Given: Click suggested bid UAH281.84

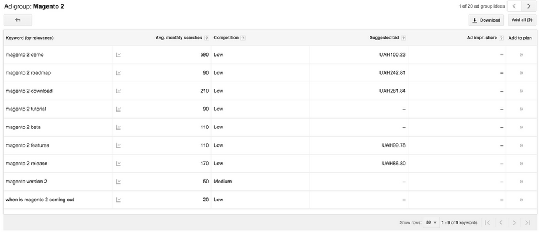Looking at the screenshot, I should 392,91.
